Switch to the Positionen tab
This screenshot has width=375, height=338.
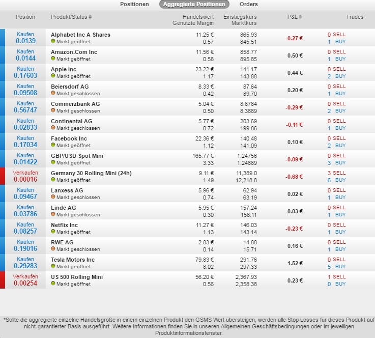click(134, 4)
